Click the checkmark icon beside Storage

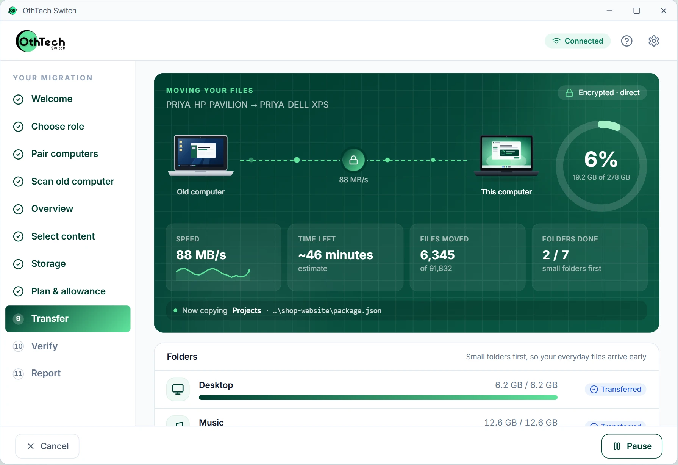point(18,264)
